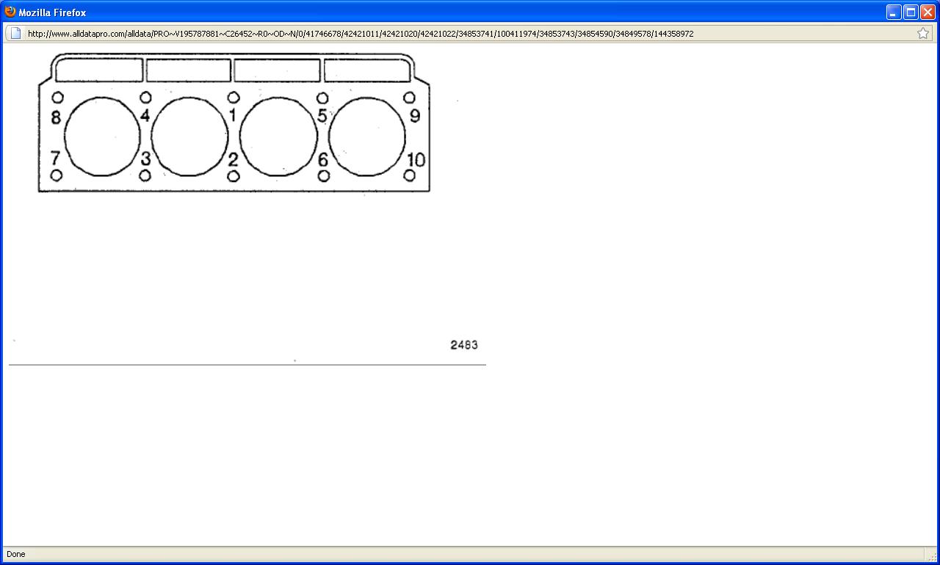Image resolution: width=940 pixels, height=565 pixels.
Task: Minimize the Mozilla Firefox window
Action: point(894,12)
